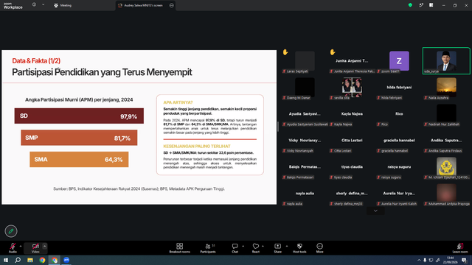Click Leave room button

(x=460, y=248)
